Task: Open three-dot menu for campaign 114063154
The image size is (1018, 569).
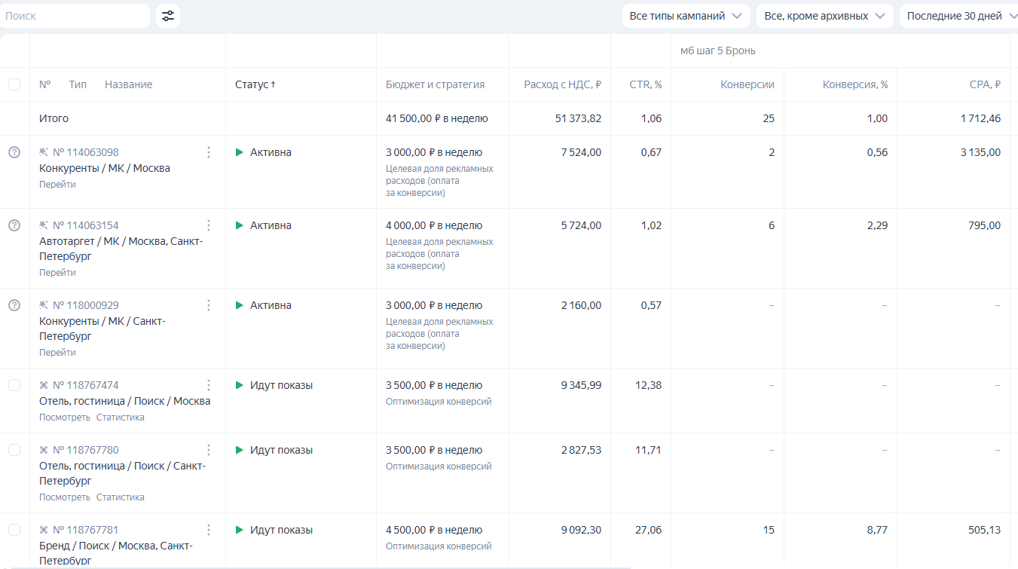Action: pos(209,225)
